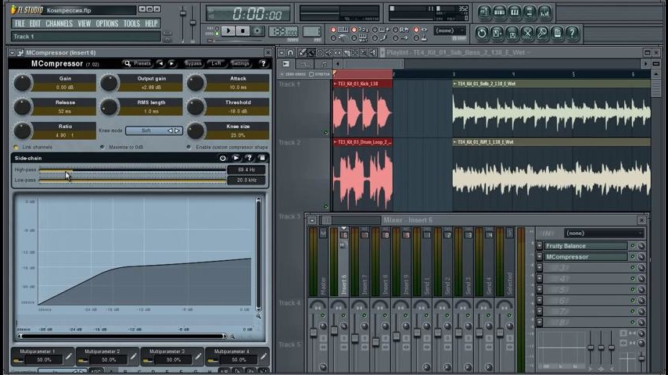Click the side-chain help icon

coord(249,158)
